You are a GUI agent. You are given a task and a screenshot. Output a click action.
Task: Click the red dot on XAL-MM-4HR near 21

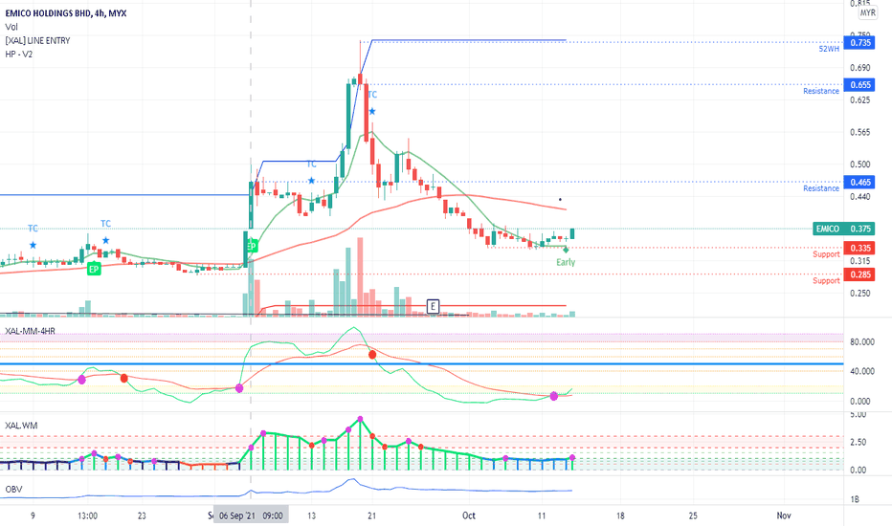point(372,354)
